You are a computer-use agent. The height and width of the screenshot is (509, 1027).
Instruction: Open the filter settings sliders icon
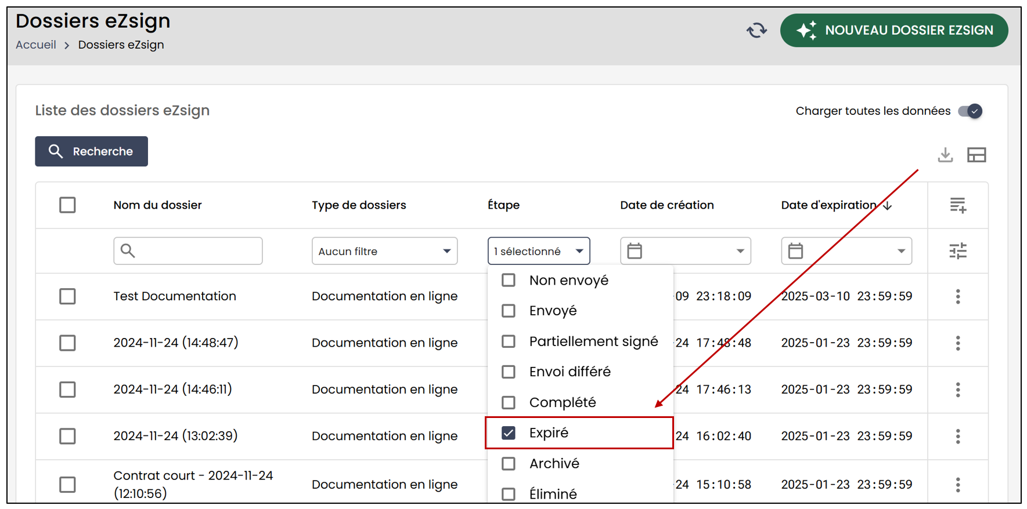958,251
